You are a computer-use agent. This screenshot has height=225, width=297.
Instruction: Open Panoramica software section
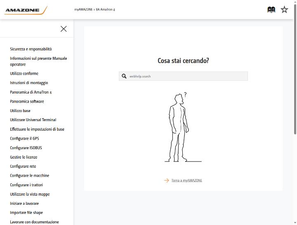(27, 101)
